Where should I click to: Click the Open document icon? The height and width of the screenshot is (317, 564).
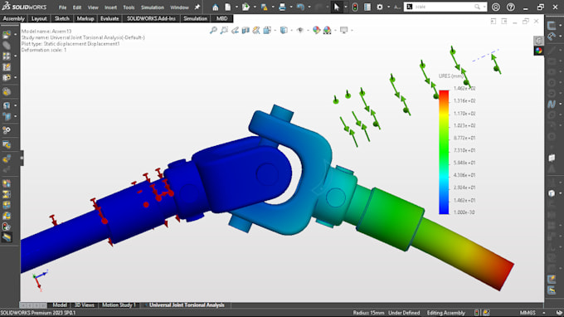point(246,7)
